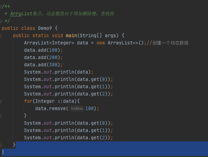The image size is (208, 157).
Task: Click the for keyword of the loop
Action: point(28,101)
